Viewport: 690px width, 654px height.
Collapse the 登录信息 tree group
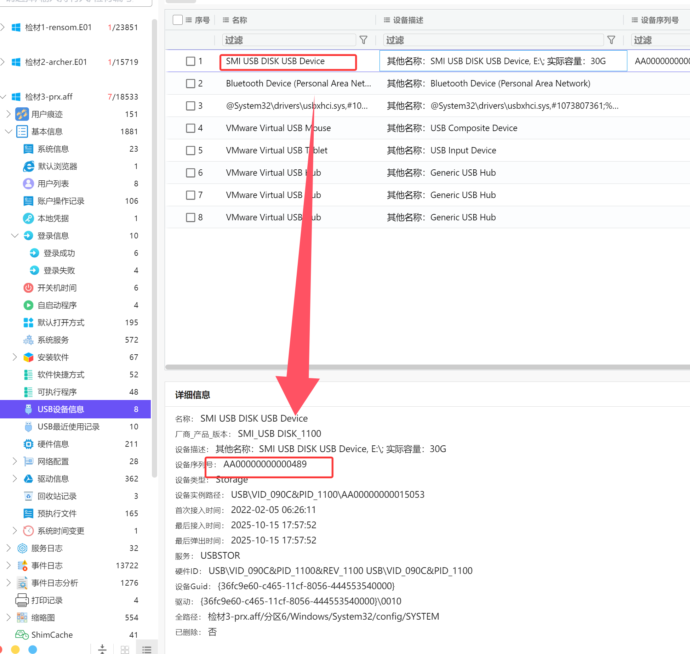coord(15,236)
